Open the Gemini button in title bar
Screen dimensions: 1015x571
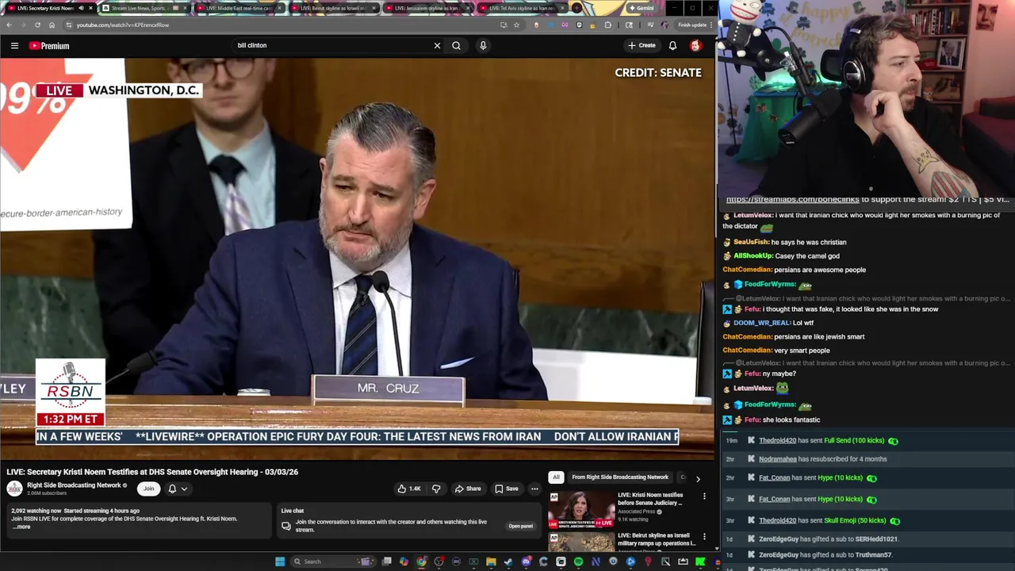641,8
